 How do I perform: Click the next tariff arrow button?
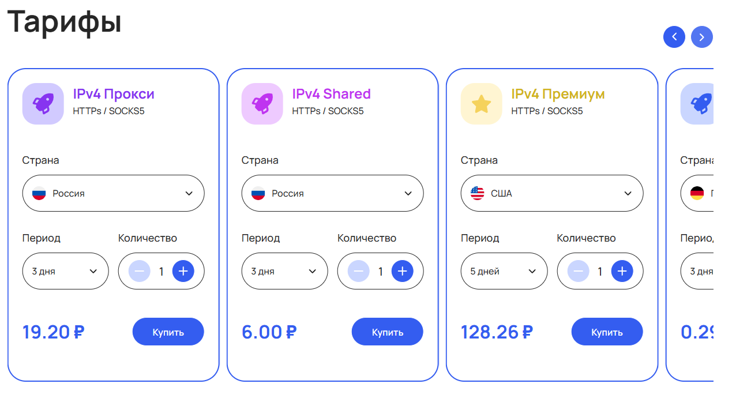[701, 37]
